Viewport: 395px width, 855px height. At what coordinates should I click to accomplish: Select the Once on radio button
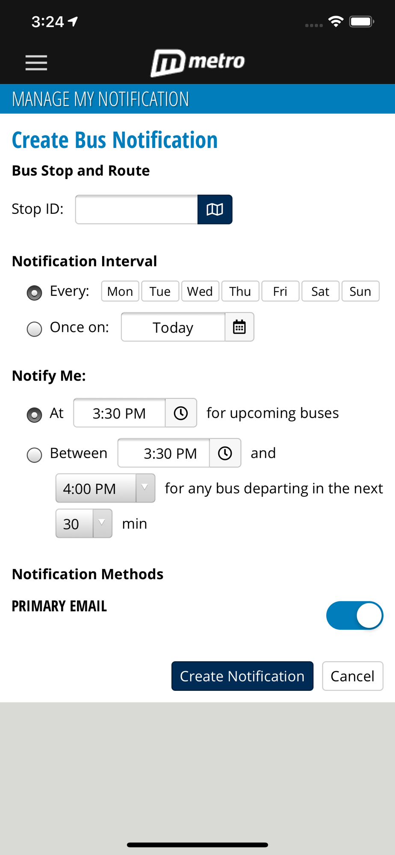click(x=35, y=329)
